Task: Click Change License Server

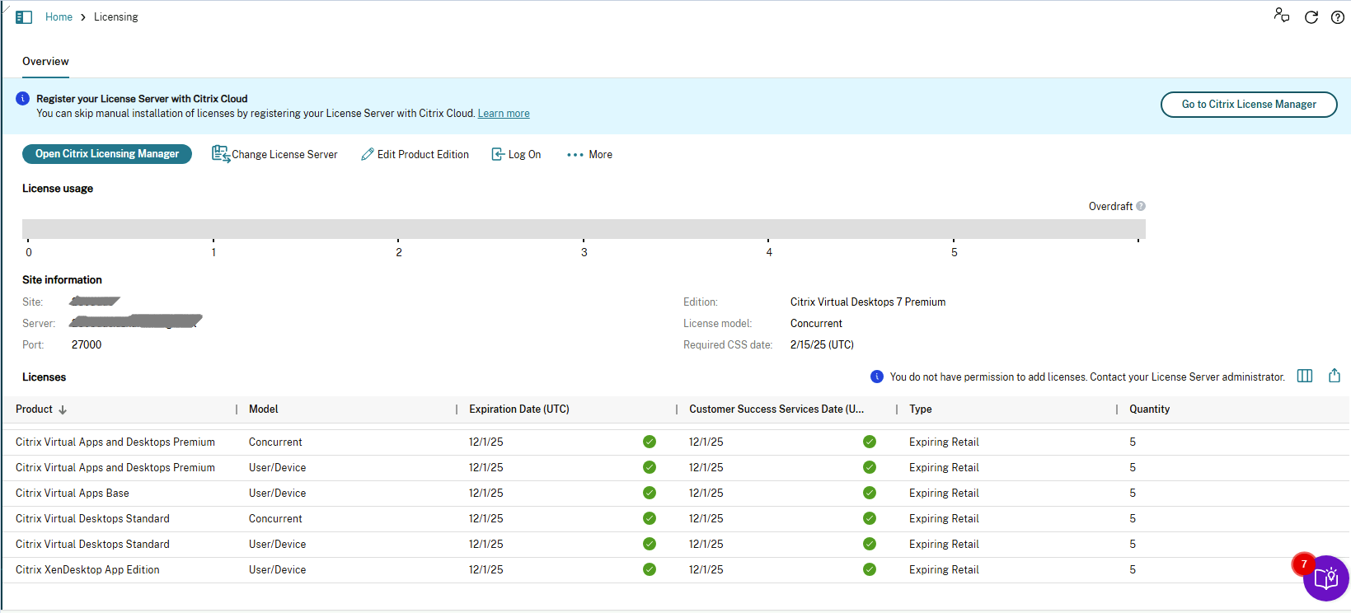Action: pyautogui.click(x=275, y=155)
